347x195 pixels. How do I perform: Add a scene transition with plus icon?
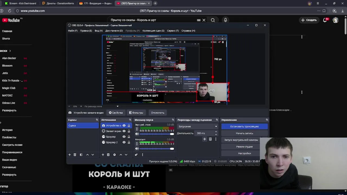(x=205, y=139)
